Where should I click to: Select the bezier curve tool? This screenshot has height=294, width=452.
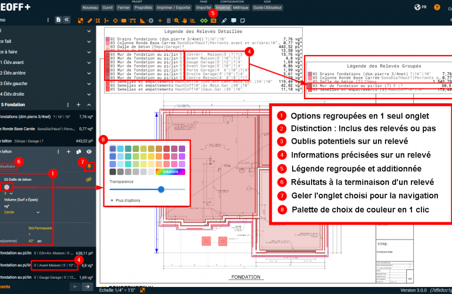click(133, 21)
